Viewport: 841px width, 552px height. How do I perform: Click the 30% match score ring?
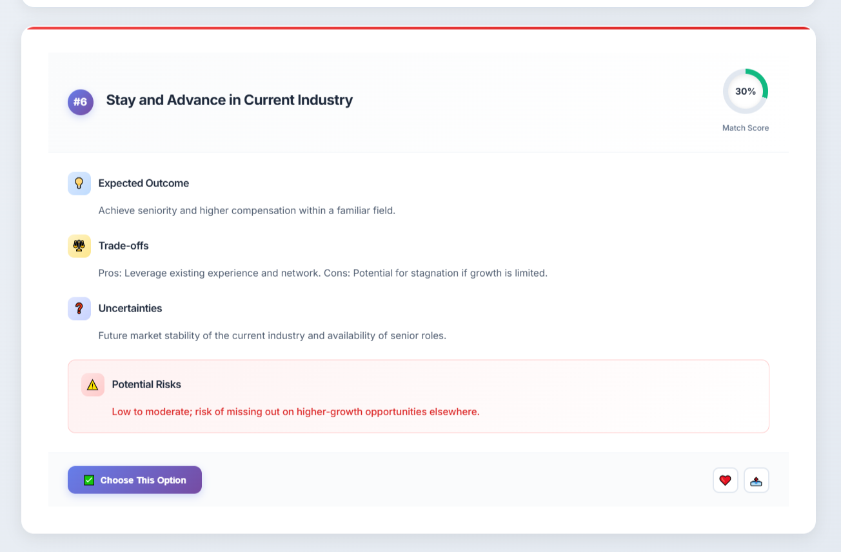click(746, 92)
